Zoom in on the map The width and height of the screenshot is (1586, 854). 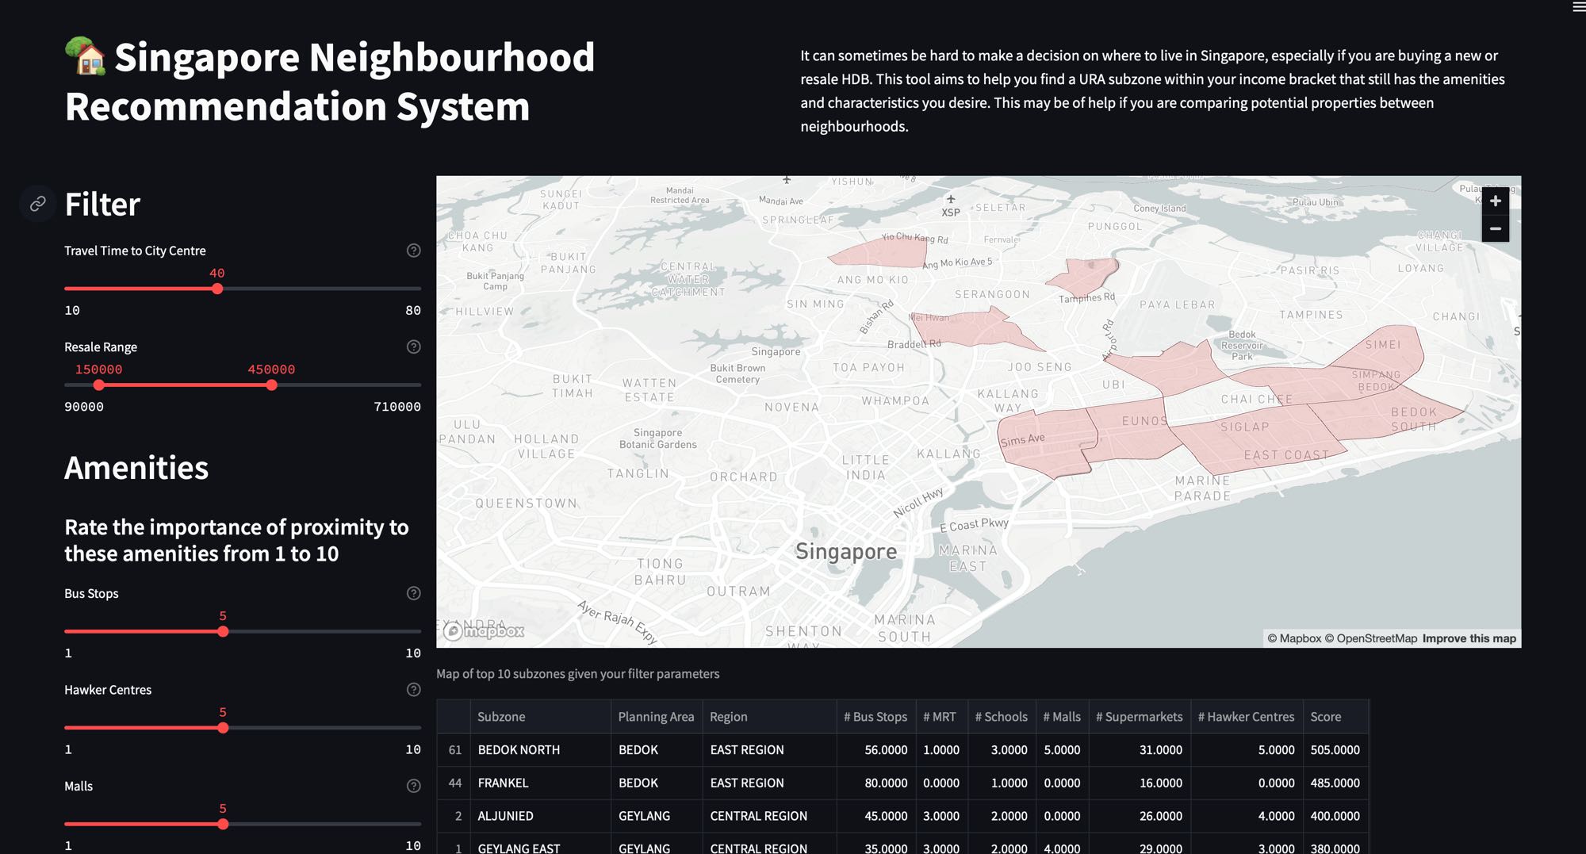pyautogui.click(x=1495, y=201)
